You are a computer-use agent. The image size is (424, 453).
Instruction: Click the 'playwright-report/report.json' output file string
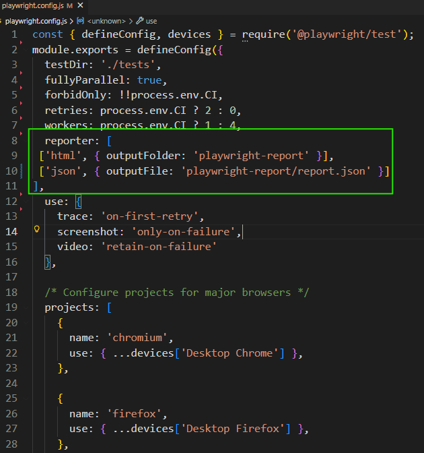pos(276,171)
